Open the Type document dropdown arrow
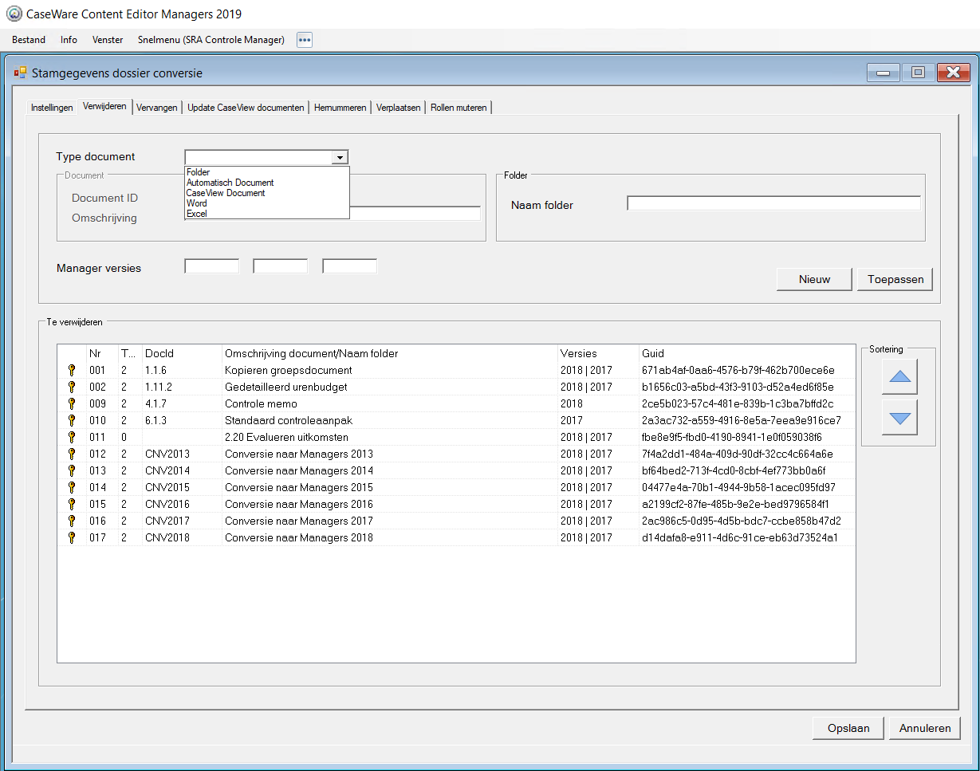The height and width of the screenshot is (771, 980). pyautogui.click(x=340, y=158)
